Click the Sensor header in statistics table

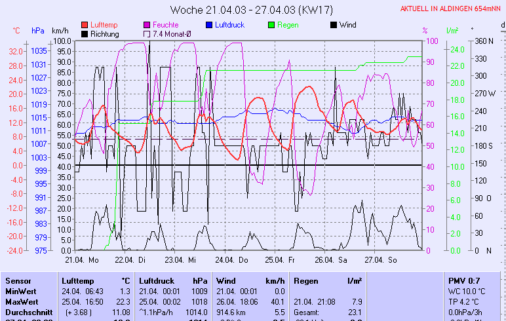click(x=18, y=280)
